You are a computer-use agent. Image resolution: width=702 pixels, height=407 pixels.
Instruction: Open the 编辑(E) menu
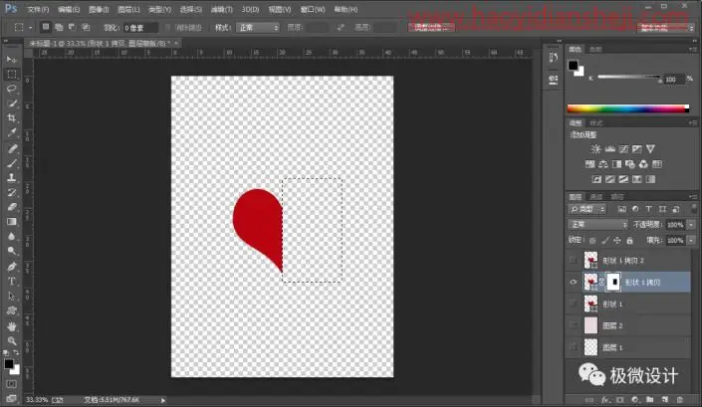pyautogui.click(x=69, y=9)
